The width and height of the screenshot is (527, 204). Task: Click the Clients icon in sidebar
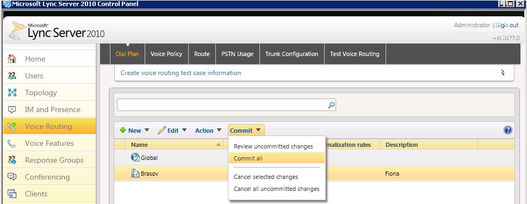coord(12,194)
